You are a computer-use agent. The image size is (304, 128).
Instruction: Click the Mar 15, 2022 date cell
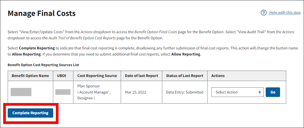[135, 92]
